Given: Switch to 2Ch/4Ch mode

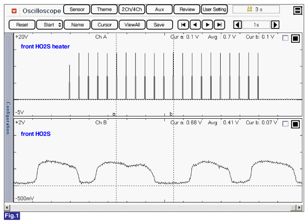Looking at the screenshot, I should click(x=131, y=9).
